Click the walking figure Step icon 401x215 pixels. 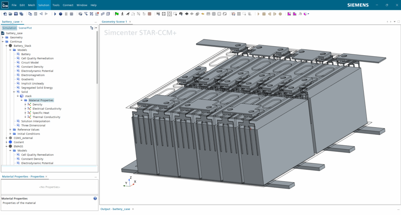pos(122,14)
